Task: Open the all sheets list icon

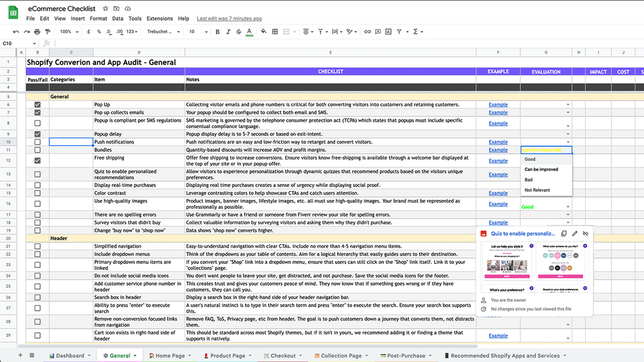Action: 31,355
